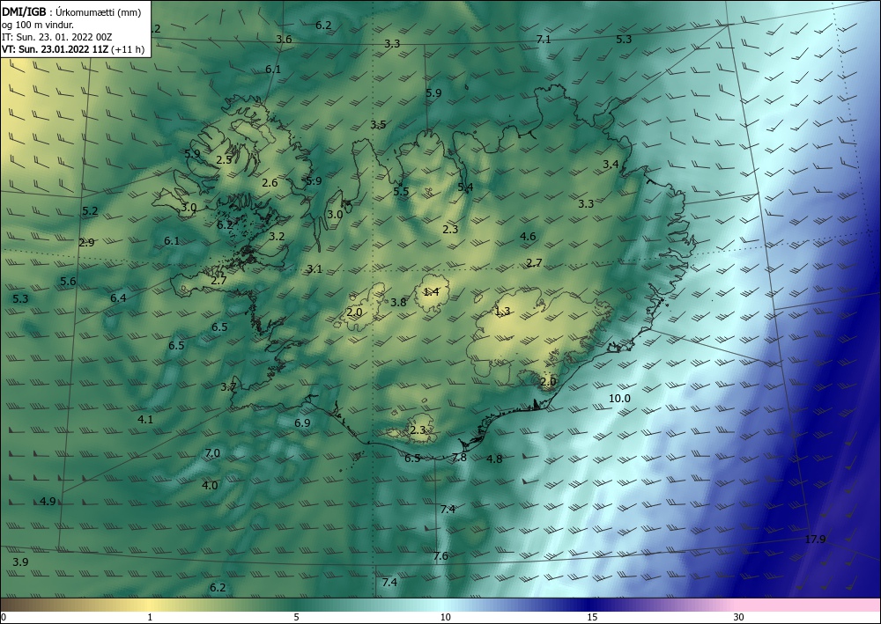Click the 7.0 value over the southern sea

pyautogui.click(x=212, y=453)
